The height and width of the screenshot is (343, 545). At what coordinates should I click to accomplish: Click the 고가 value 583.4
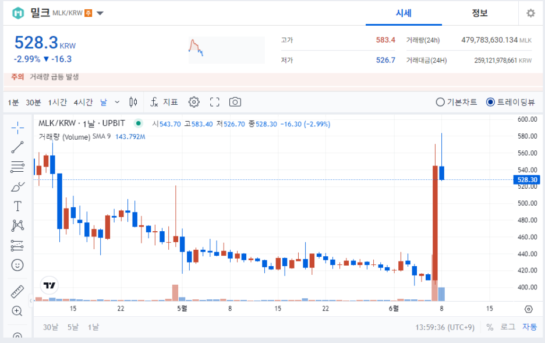coord(385,40)
